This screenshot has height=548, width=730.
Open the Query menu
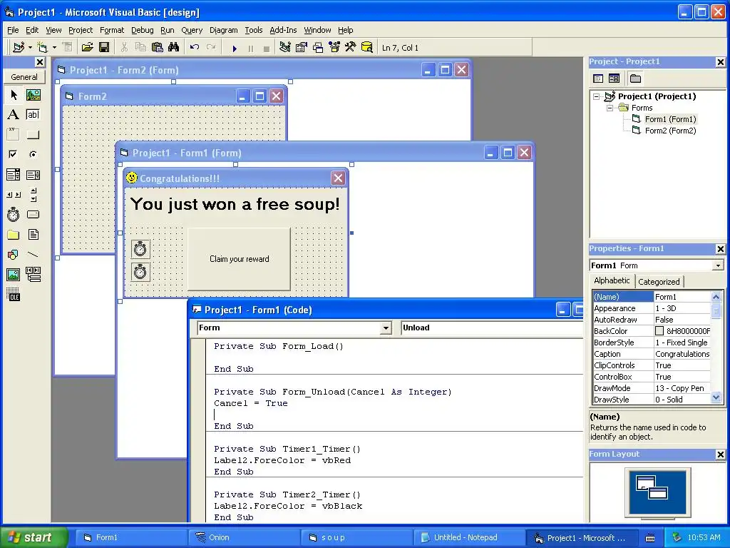(x=192, y=30)
